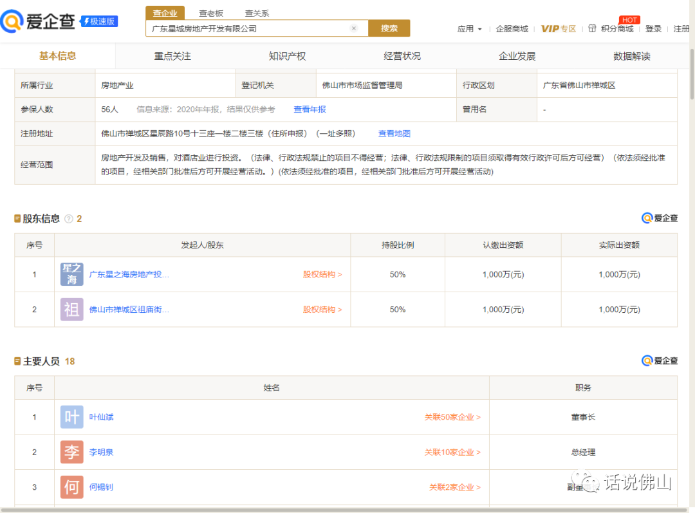The width and height of the screenshot is (695, 513).
Task: Switch to the 企业发展 tab
Action: click(517, 56)
